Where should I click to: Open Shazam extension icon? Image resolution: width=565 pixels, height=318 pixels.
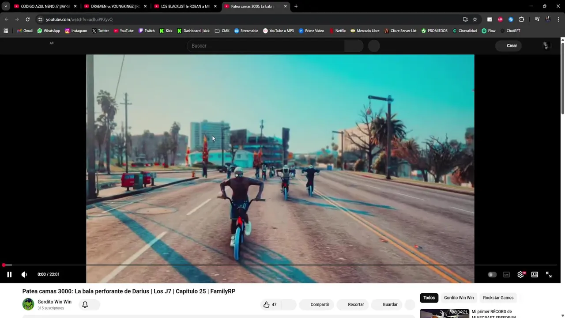click(511, 19)
